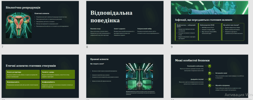Click the Усвідомлений вибір column heading

(x=145, y=29)
